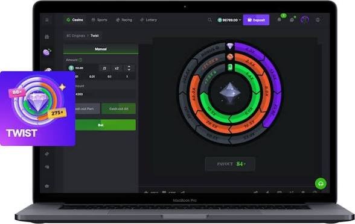This screenshot has width=355, height=224.
Task: Click the green card icon atop green ring
Action: pyautogui.click(x=230, y=67)
